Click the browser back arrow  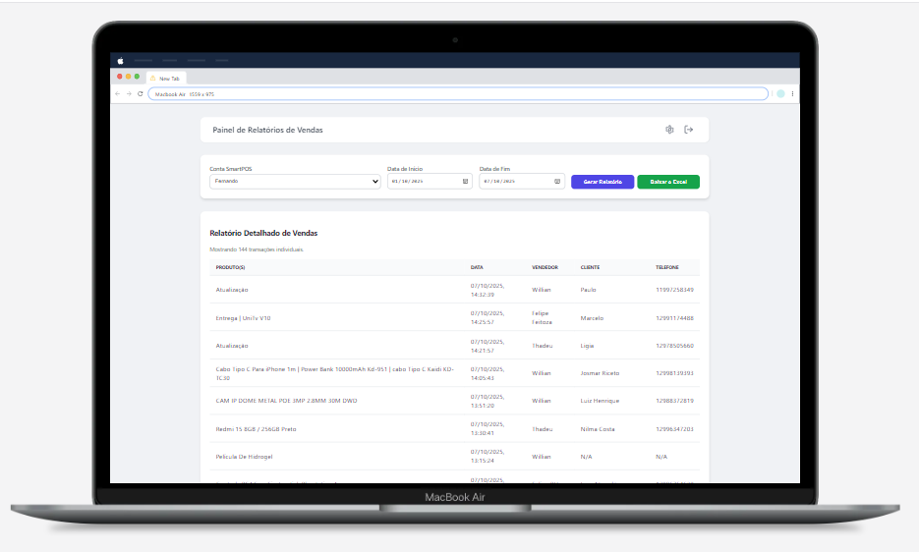coord(118,94)
